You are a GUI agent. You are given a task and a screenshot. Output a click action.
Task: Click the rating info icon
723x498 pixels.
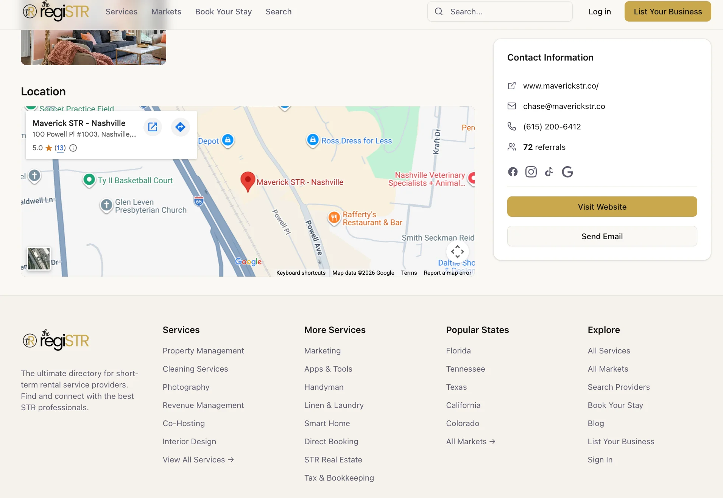[73, 148]
